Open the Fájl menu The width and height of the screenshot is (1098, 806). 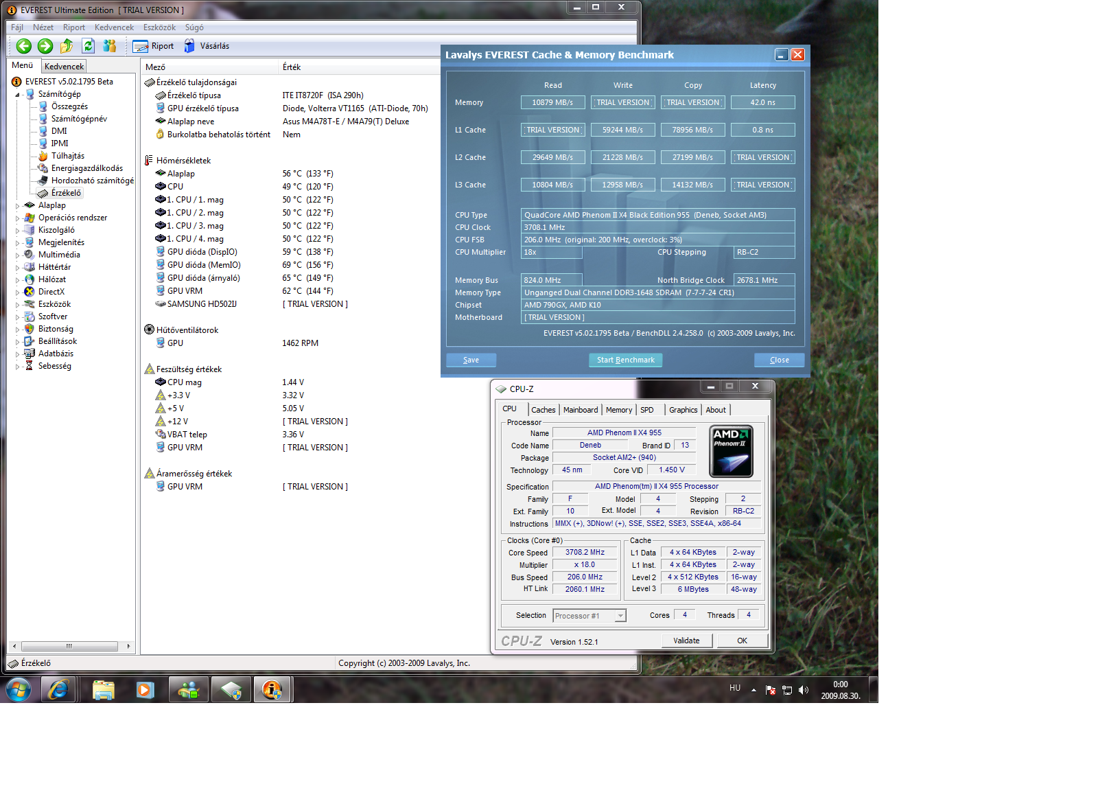click(x=17, y=27)
